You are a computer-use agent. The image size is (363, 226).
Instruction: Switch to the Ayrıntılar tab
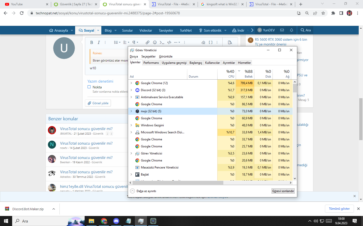(x=229, y=63)
